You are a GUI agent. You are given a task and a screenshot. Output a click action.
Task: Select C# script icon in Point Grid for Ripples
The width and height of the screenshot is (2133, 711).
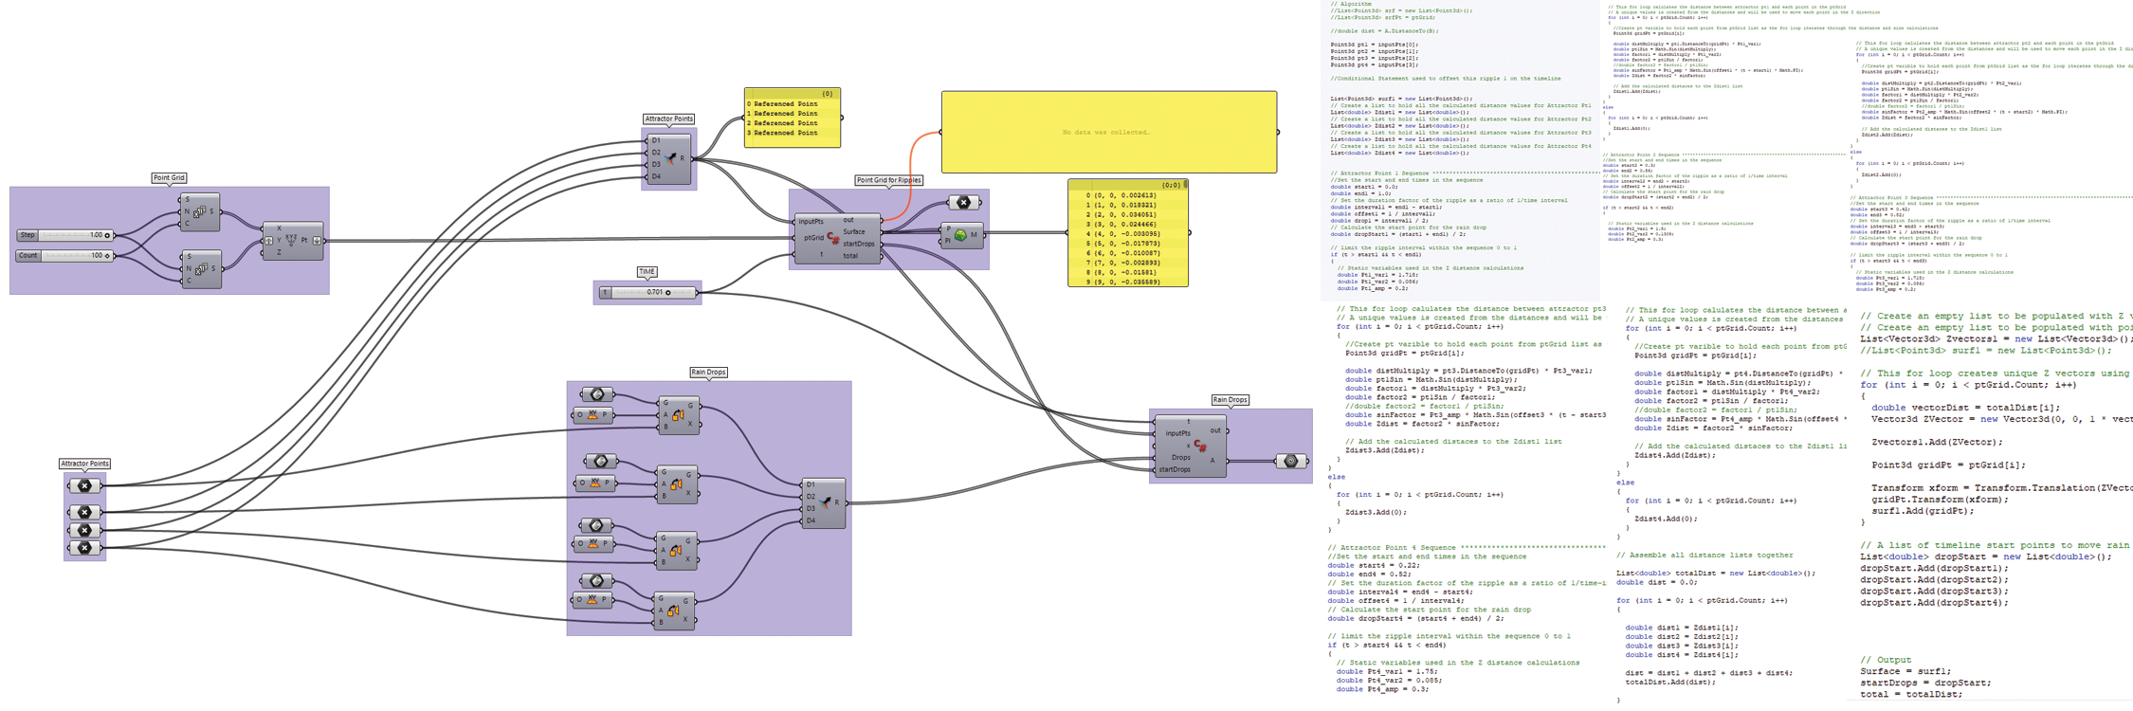coord(832,238)
